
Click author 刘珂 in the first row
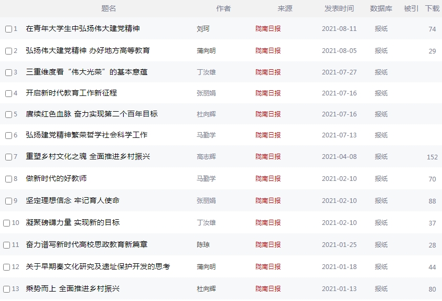[203, 29]
